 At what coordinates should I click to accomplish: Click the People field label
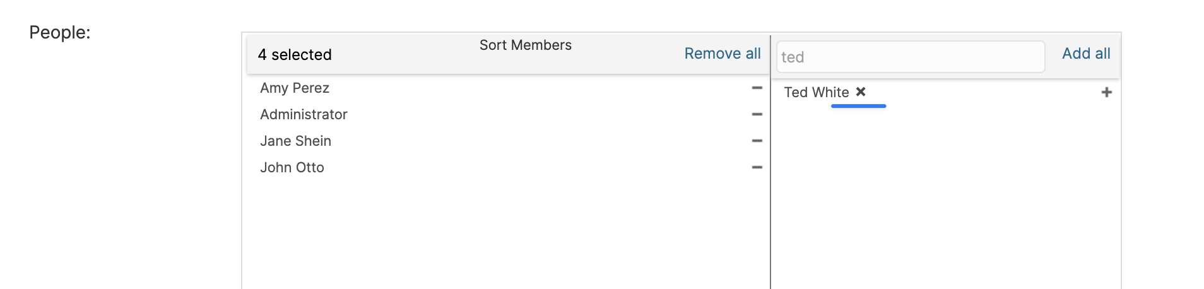click(60, 33)
